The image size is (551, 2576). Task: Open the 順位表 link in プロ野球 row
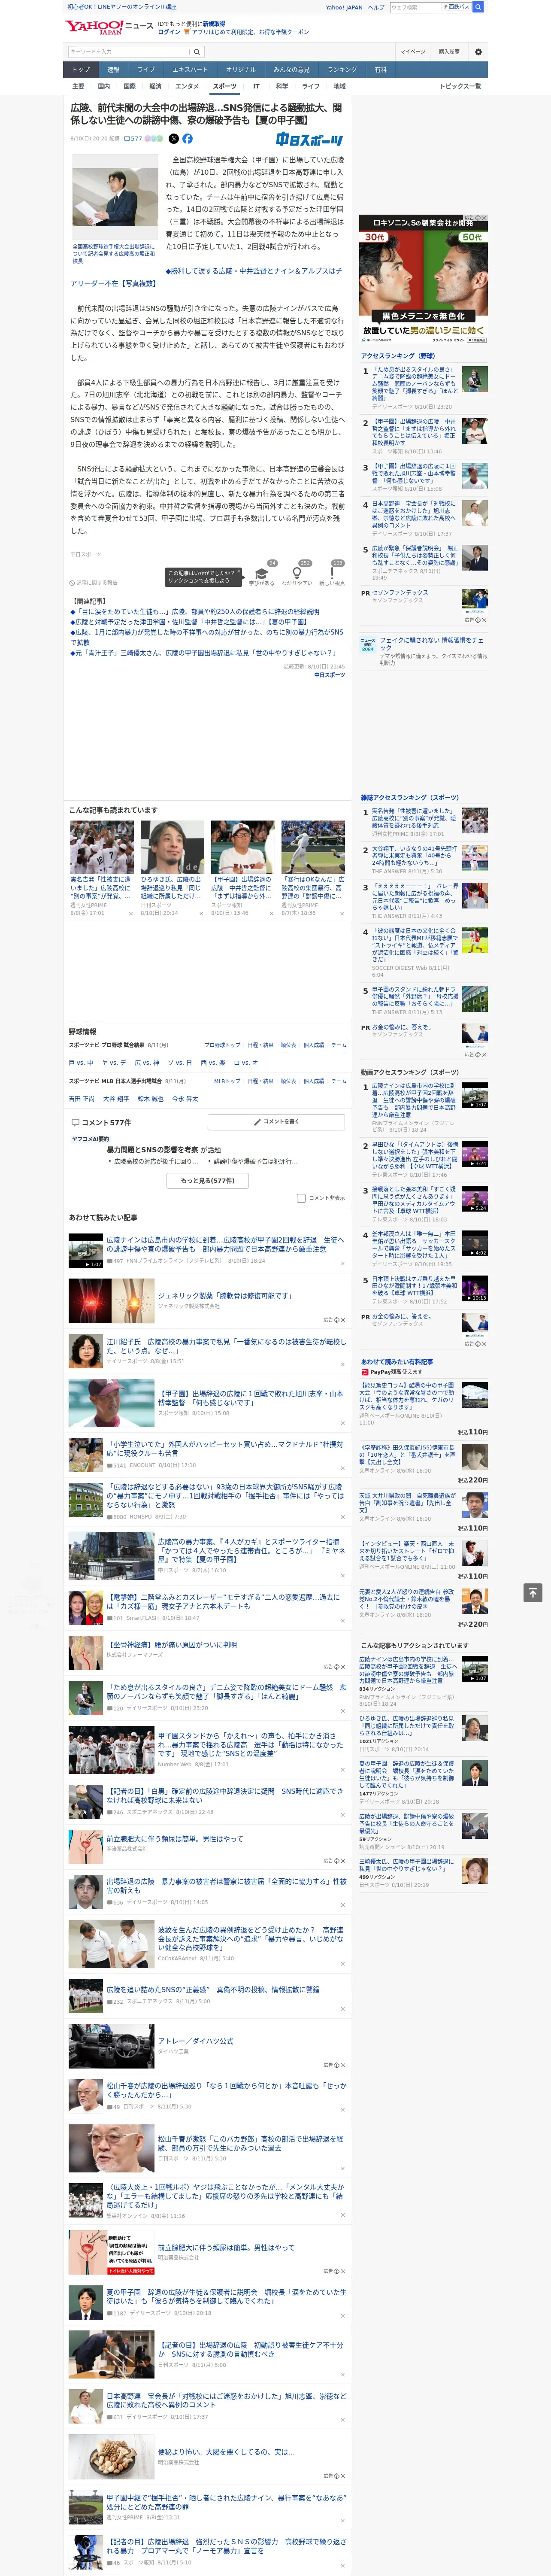[288, 1045]
